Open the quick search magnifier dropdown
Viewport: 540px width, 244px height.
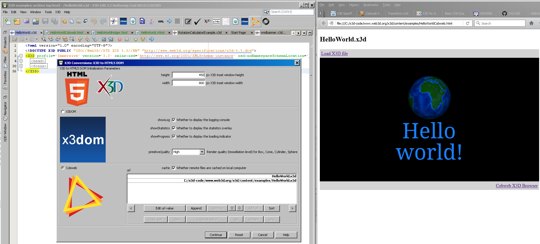[266, 12]
